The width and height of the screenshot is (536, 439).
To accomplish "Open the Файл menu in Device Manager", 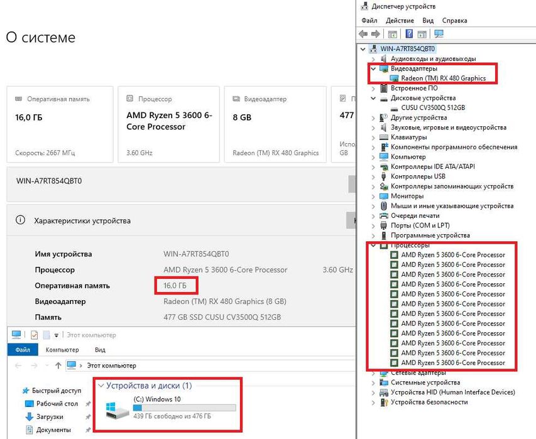I will coord(369,21).
